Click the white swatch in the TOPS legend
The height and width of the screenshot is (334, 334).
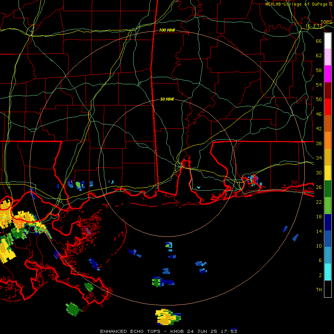click(328, 41)
